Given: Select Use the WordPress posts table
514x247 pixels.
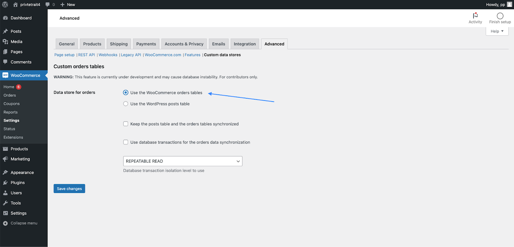Looking at the screenshot, I should (126, 104).
